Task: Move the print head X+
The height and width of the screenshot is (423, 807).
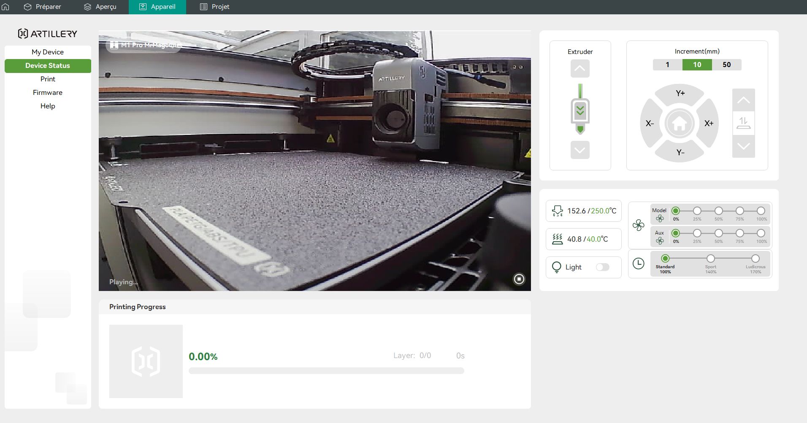Action: point(709,123)
